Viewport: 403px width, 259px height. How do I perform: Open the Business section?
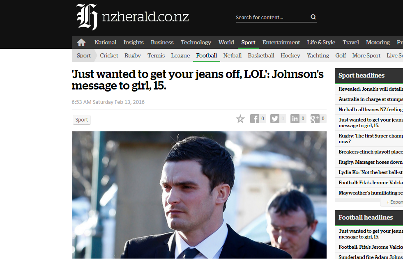162,42
